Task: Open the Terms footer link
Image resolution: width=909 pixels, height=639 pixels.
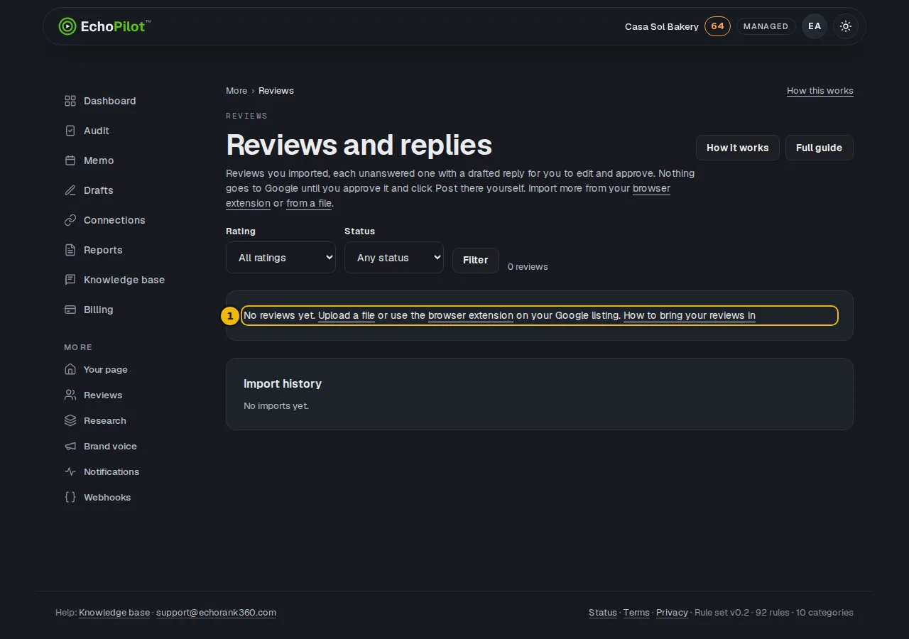Action: coord(636,613)
